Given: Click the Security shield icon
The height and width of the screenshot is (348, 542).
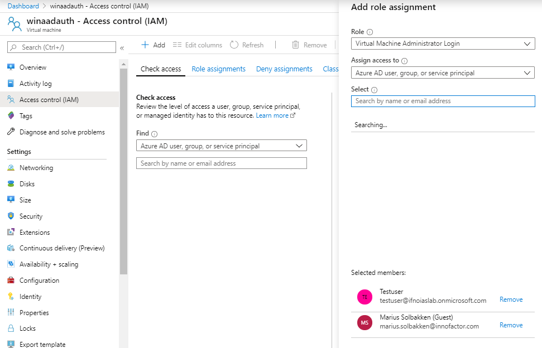Looking at the screenshot, I should coord(11,216).
